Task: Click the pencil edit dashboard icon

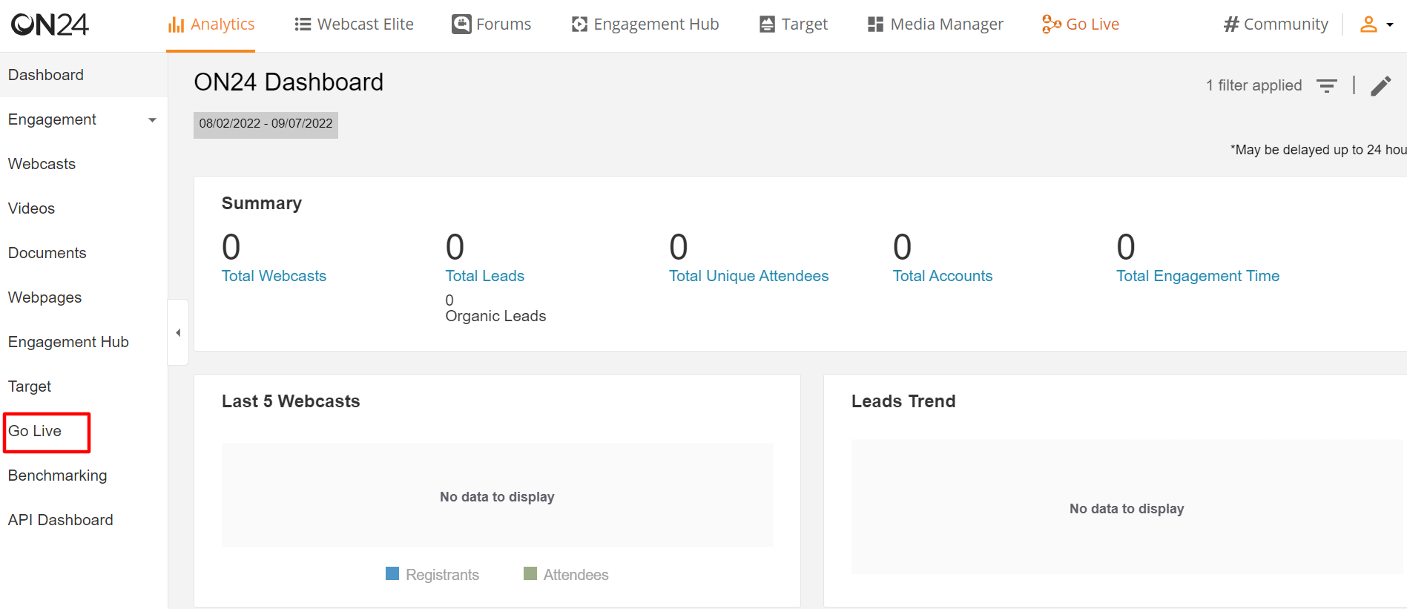Action: point(1381,86)
